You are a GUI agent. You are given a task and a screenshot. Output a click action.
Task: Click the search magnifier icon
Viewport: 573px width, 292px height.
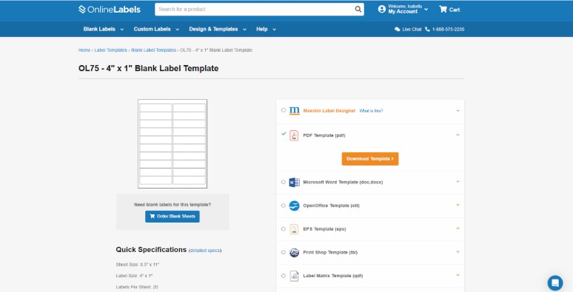[358, 9]
